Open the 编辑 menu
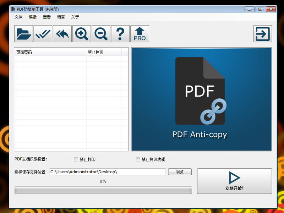The image size is (284, 213). click(x=33, y=17)
